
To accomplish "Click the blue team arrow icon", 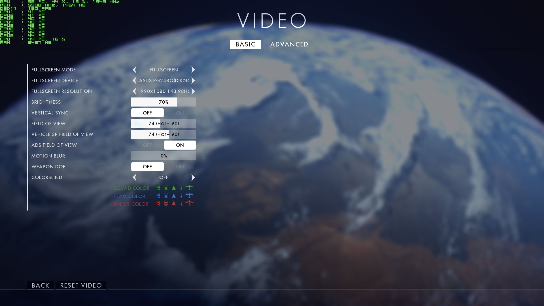I will pyautogui.click(x=174, y=196).
